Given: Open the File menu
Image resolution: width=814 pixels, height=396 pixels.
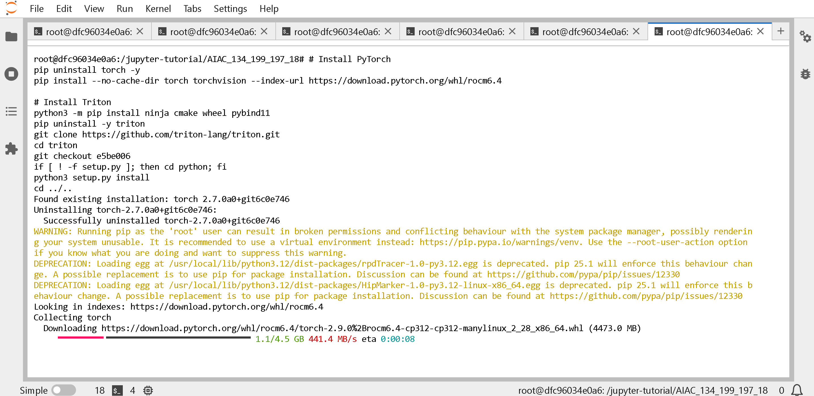Looking at the screenshot, I should (x=37, y=8).
